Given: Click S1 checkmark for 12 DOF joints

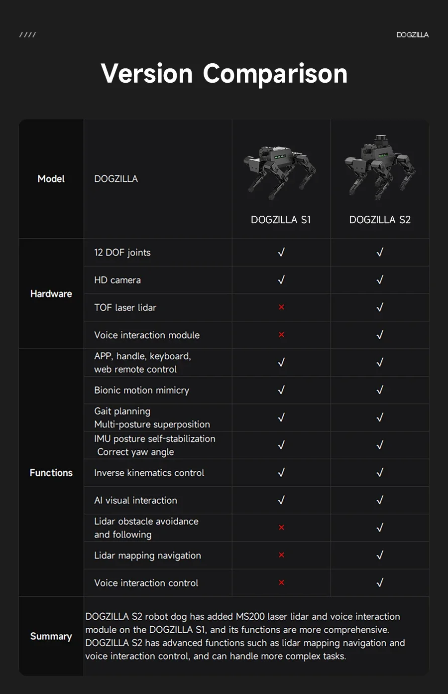Looking at the screenshot, I should [281, 253].
